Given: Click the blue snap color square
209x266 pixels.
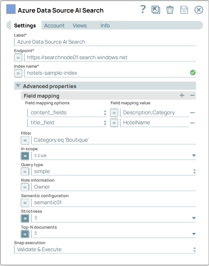Looking at the screenshot, I should tap(11, 9).
